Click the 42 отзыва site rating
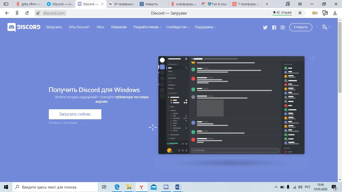This screenshot has height=192, width=342. click(282, 12)
